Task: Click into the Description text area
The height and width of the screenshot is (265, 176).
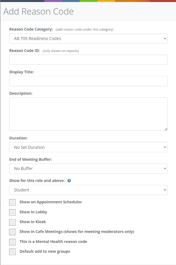Action: click(88, 113)
